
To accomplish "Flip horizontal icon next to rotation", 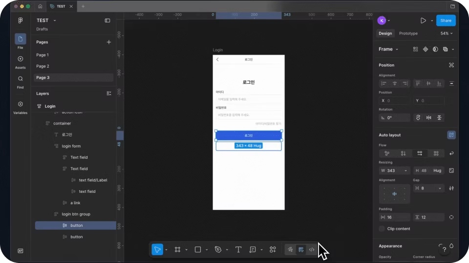I will click(x=428, y=117).
